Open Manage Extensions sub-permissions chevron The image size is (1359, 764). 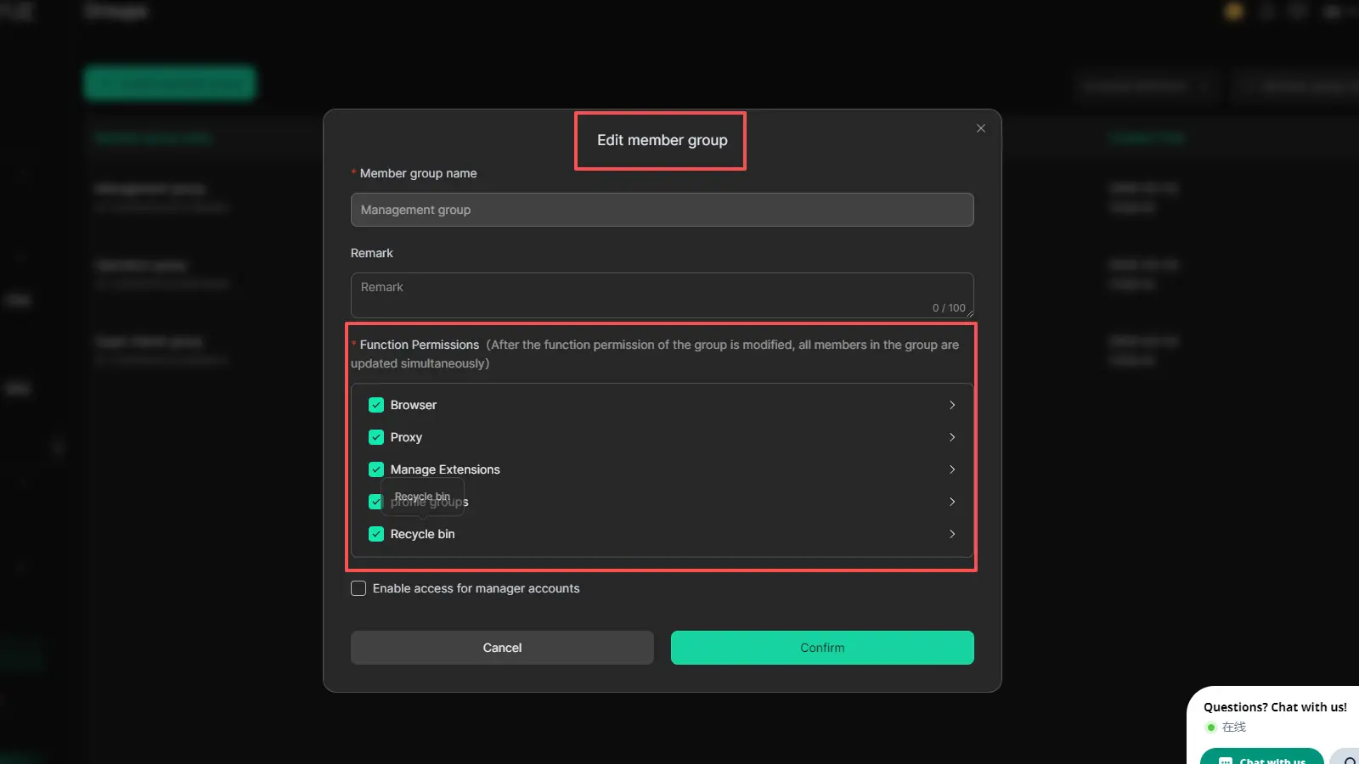(x=952, y=469)
